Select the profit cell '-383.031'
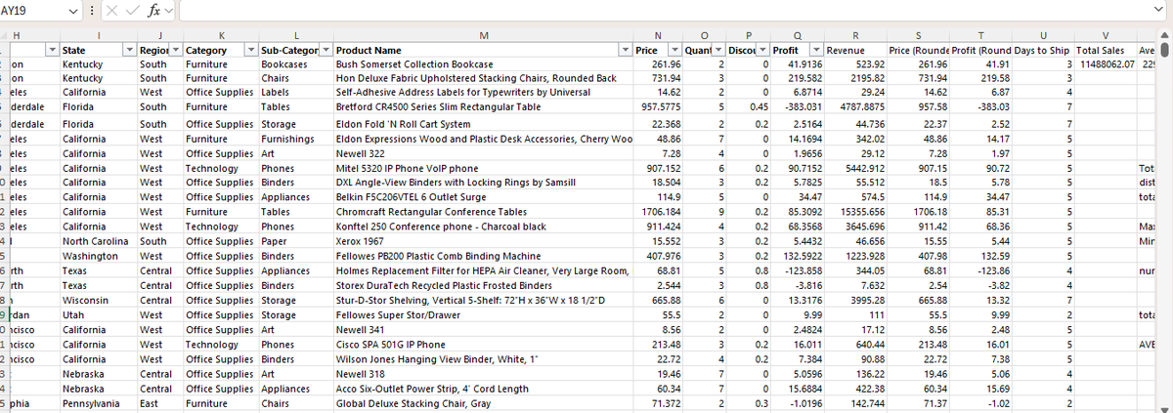Viewport: 1173px width, 413px height. (797, 106)
